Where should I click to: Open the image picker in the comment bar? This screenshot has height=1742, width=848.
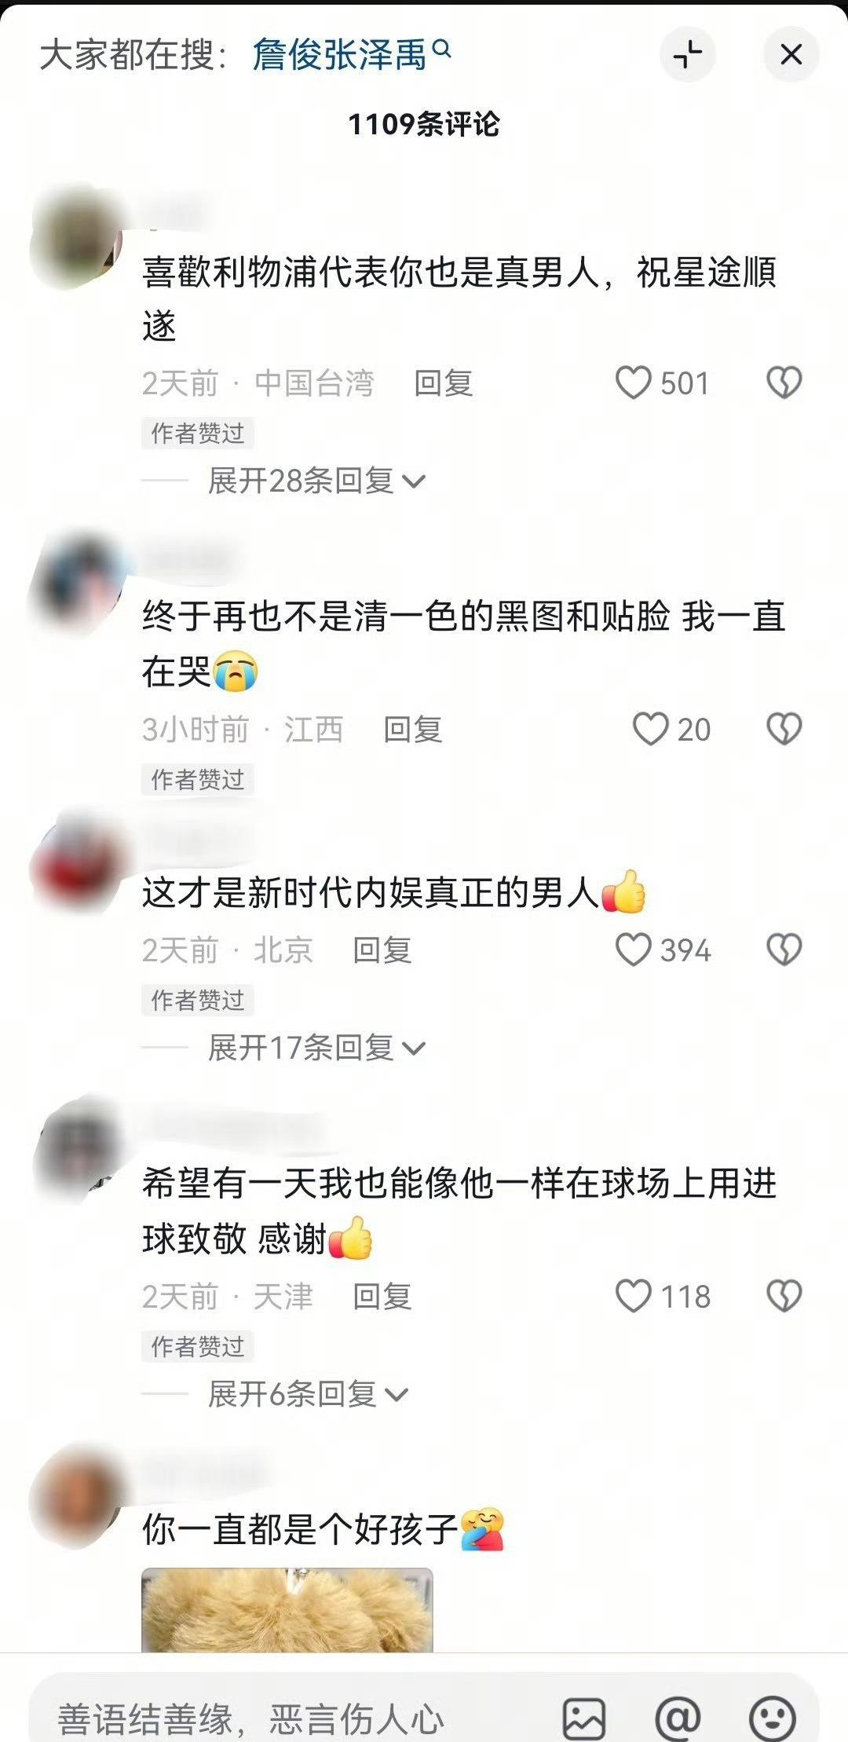[584, 1718]
